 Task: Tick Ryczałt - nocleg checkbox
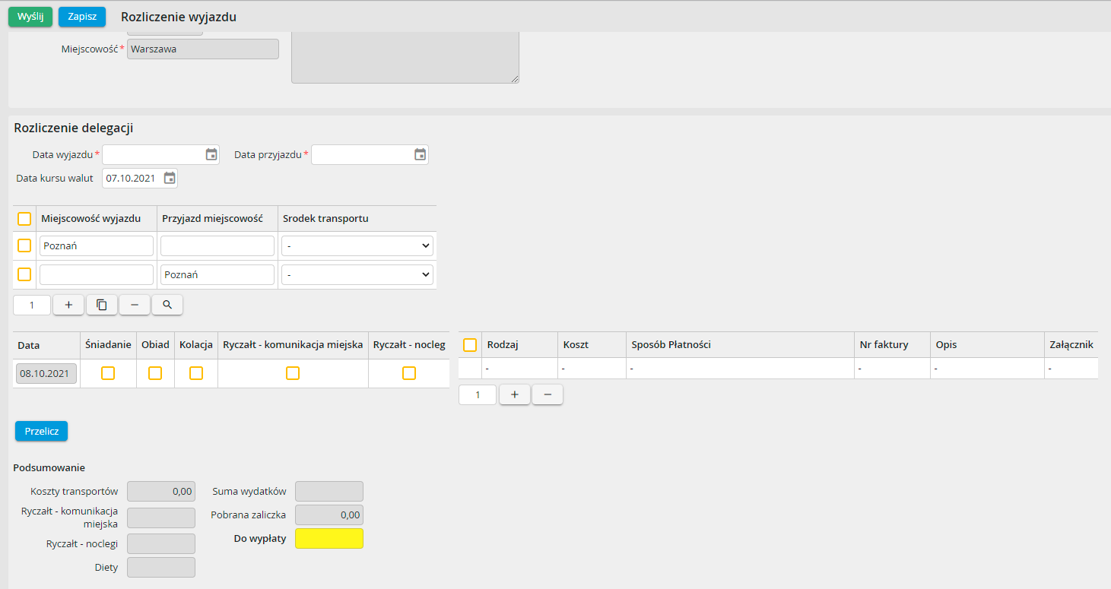click(409, 373)
